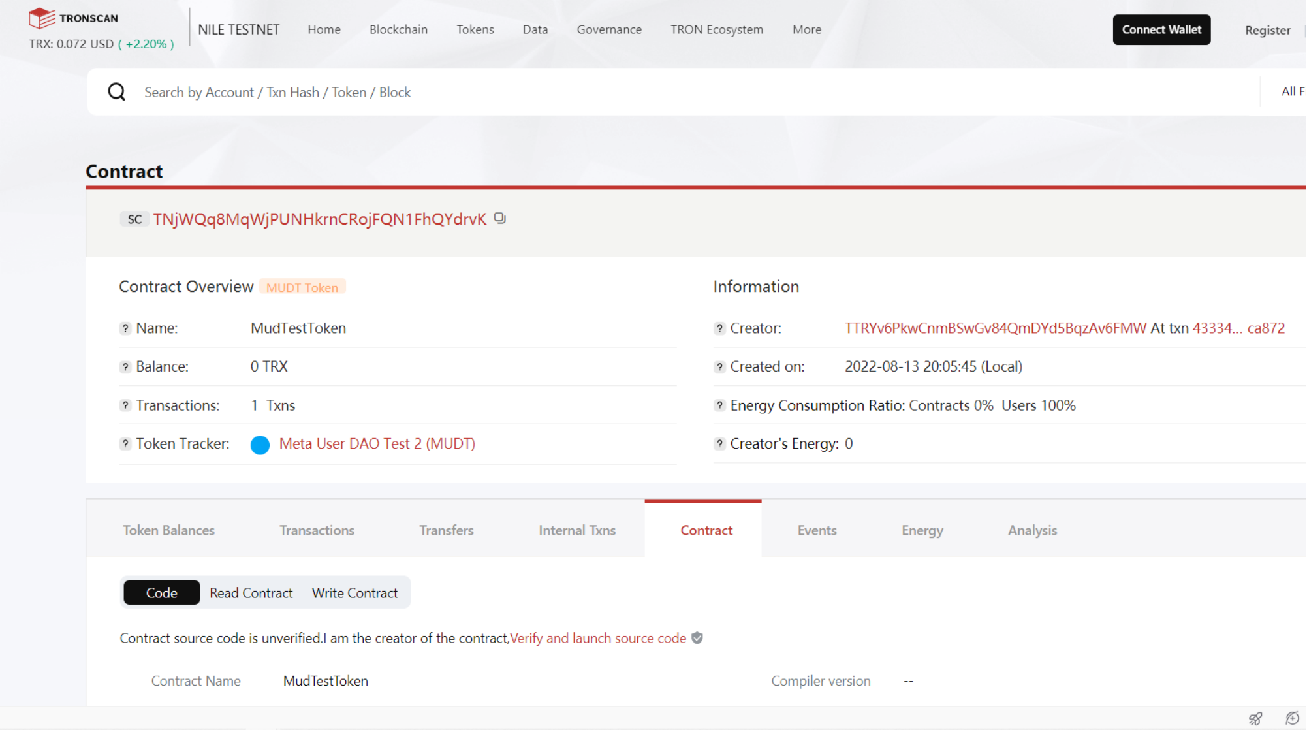1307x730 pixels.
Task: Open the All Filter search dropdown
Action: (1292, 91)
